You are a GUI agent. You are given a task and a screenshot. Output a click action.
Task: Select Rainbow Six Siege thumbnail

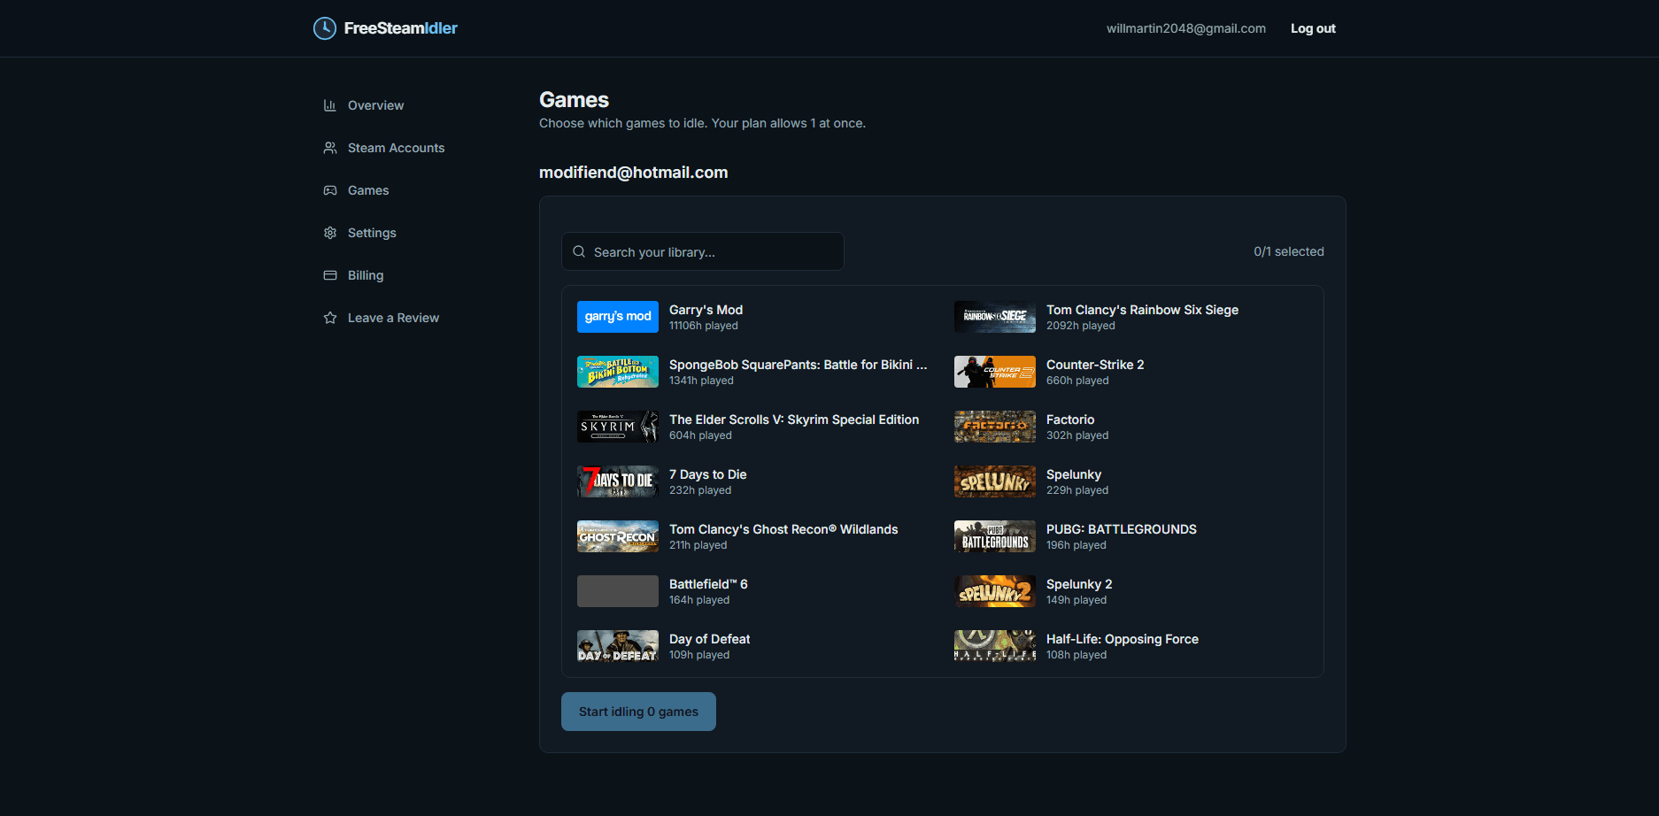[x=995, y=317]
